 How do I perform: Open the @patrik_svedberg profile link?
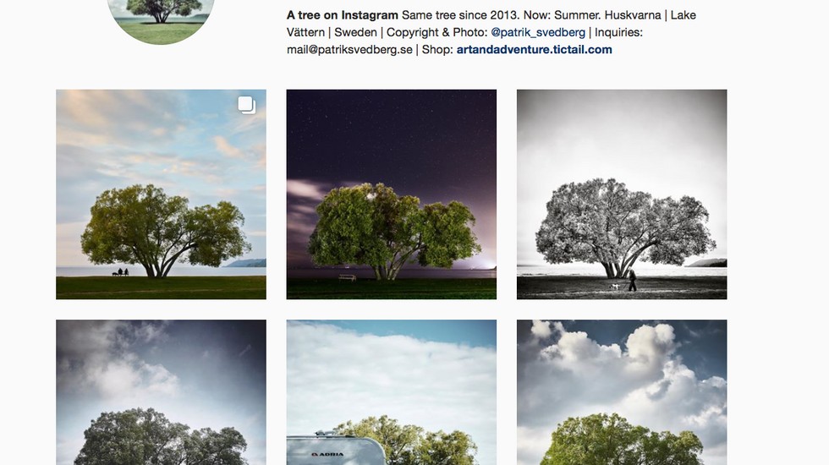tap(538, 32)
